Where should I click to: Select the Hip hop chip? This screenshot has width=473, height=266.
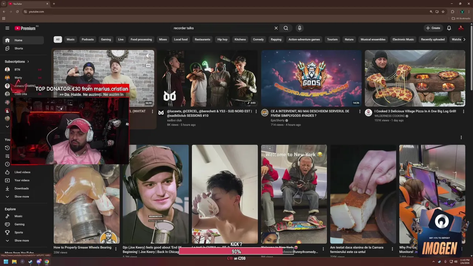[222, 40]
